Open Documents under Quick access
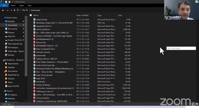199x112 pixels. coord(12,29)
